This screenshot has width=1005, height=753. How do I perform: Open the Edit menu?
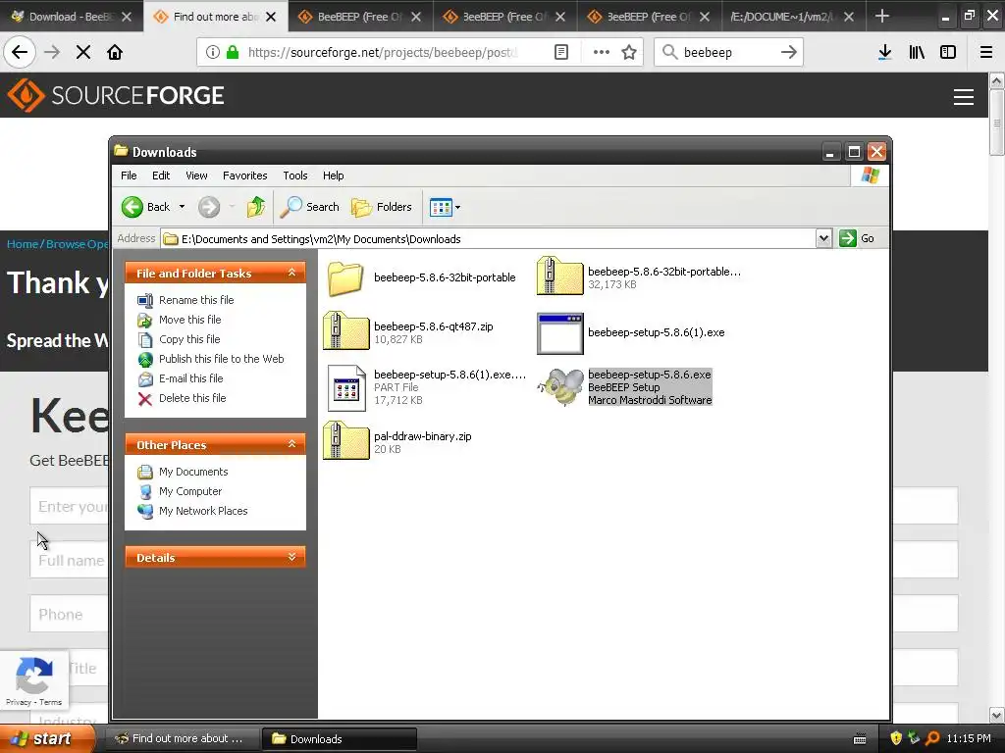(161, 176)
